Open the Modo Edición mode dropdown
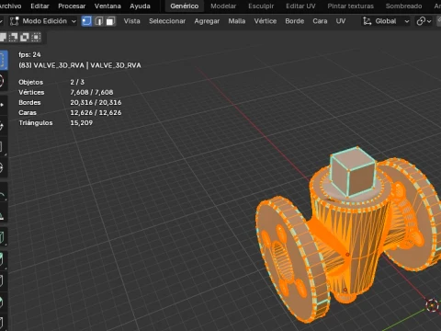This screenshot has width=441, height=331. (43, 21)
